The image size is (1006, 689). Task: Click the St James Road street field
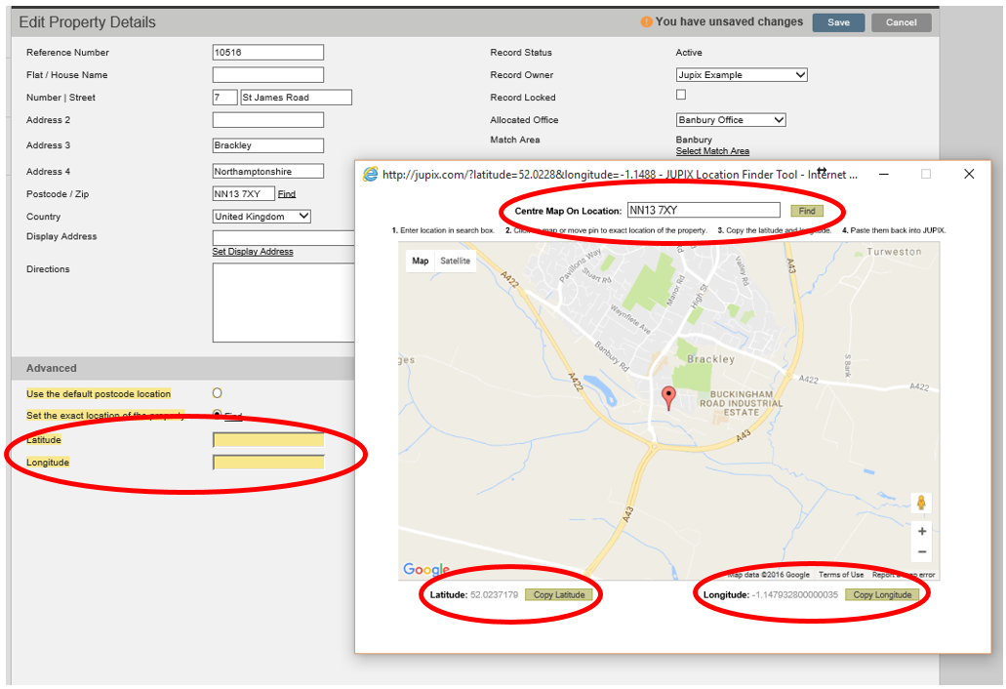tap(296, 98)
